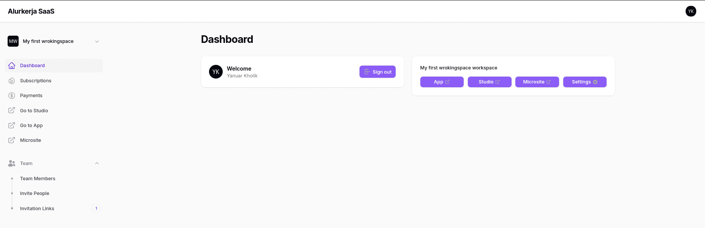Click the Team section label
The width and height of the screenshot is (705, 228).
pyautogui.click(x=26, y=163)
